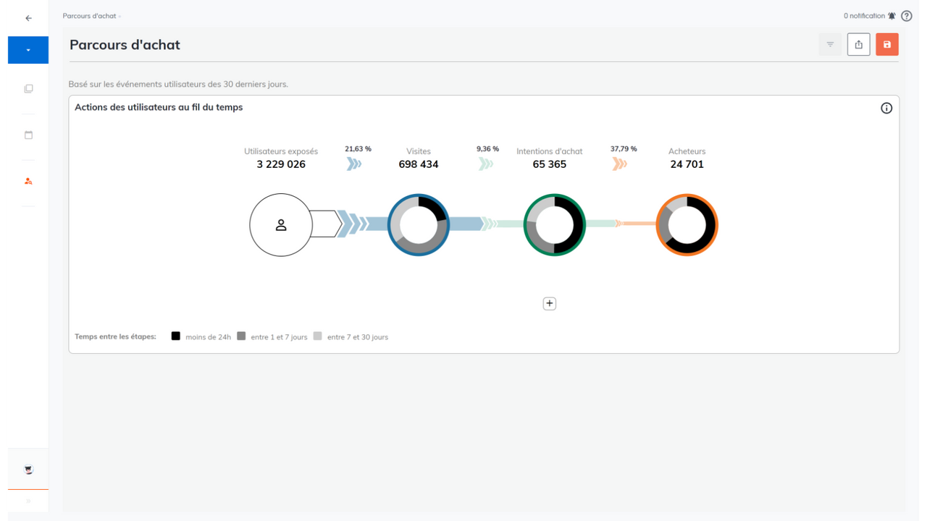Viewport: 927px width, 521px height.
Task: Open the help question mark icon
Action: [907, 16]
